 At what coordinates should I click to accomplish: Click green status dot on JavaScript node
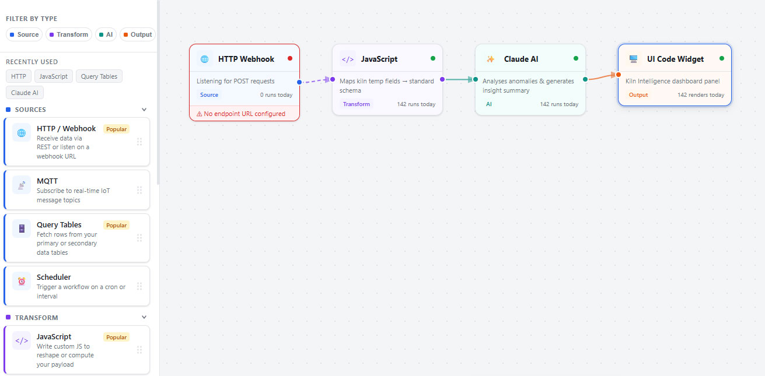[x=433, y=58]
